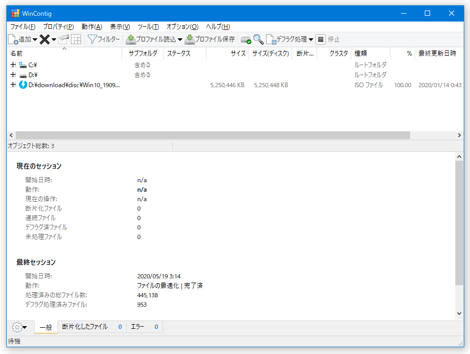Click the 待機 status bar text
Screen dimensions: 470x354
[14, 341]
